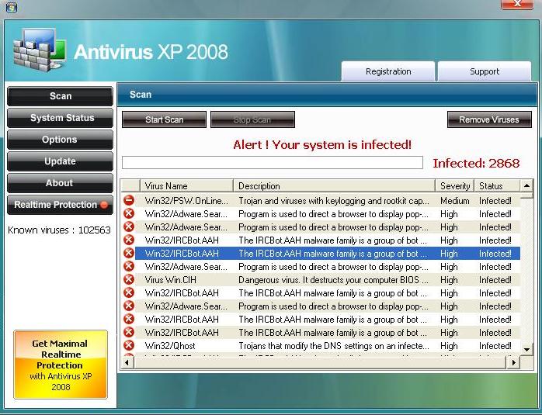Viewport: 542px width, 415px height.
Task: Click the horizontal scrollbar left arrow
Action: tap(127, 362)
